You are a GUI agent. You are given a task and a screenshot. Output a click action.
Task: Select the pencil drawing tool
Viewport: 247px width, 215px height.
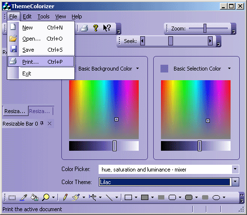coord(65,198)
